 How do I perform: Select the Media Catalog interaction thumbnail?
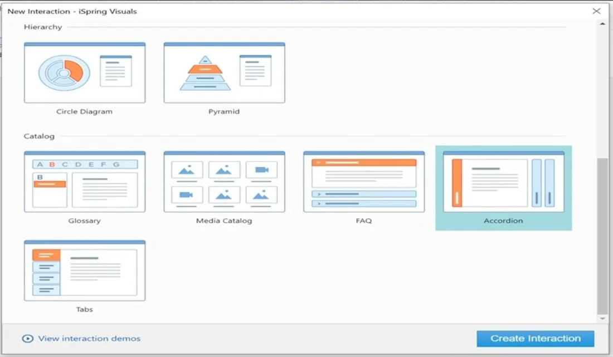point(224,182)
